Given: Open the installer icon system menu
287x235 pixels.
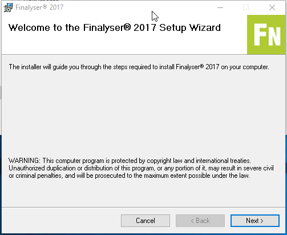Looking at the screenshot, I should pos(8,7).
